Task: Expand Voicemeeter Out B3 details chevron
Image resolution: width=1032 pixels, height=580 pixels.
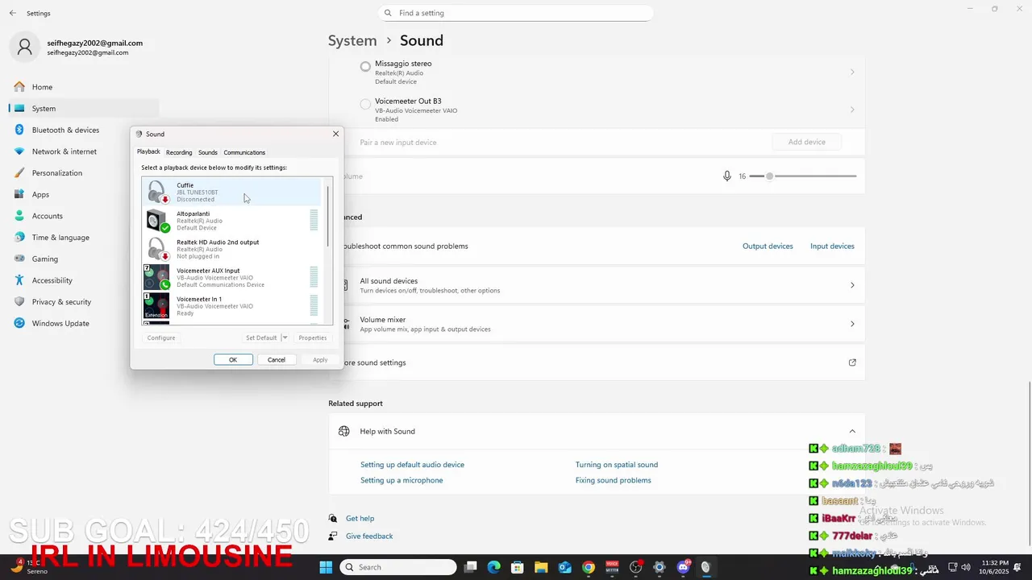Action: (852, 110)
